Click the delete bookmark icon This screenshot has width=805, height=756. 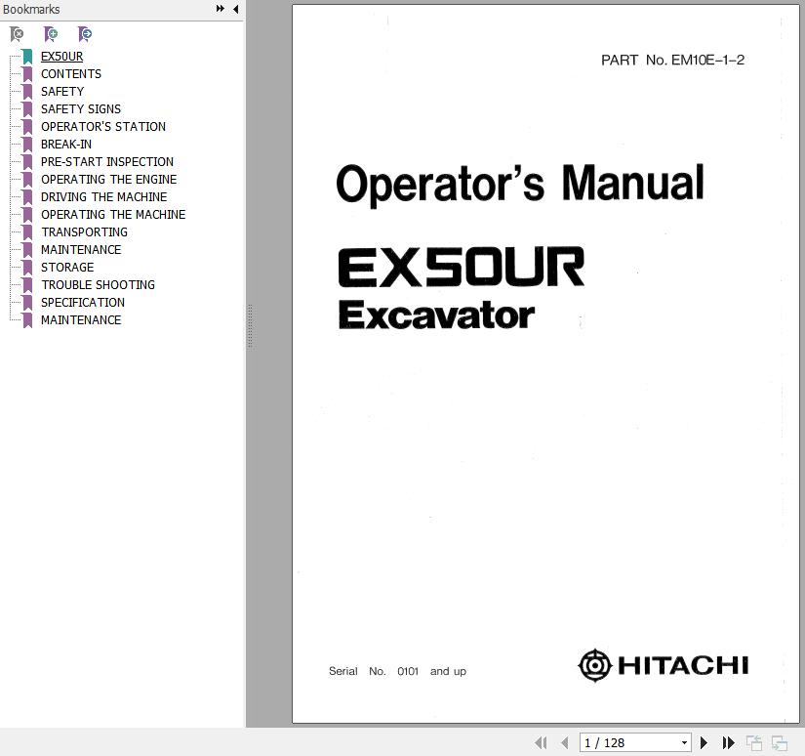click(x=17, y=34)
